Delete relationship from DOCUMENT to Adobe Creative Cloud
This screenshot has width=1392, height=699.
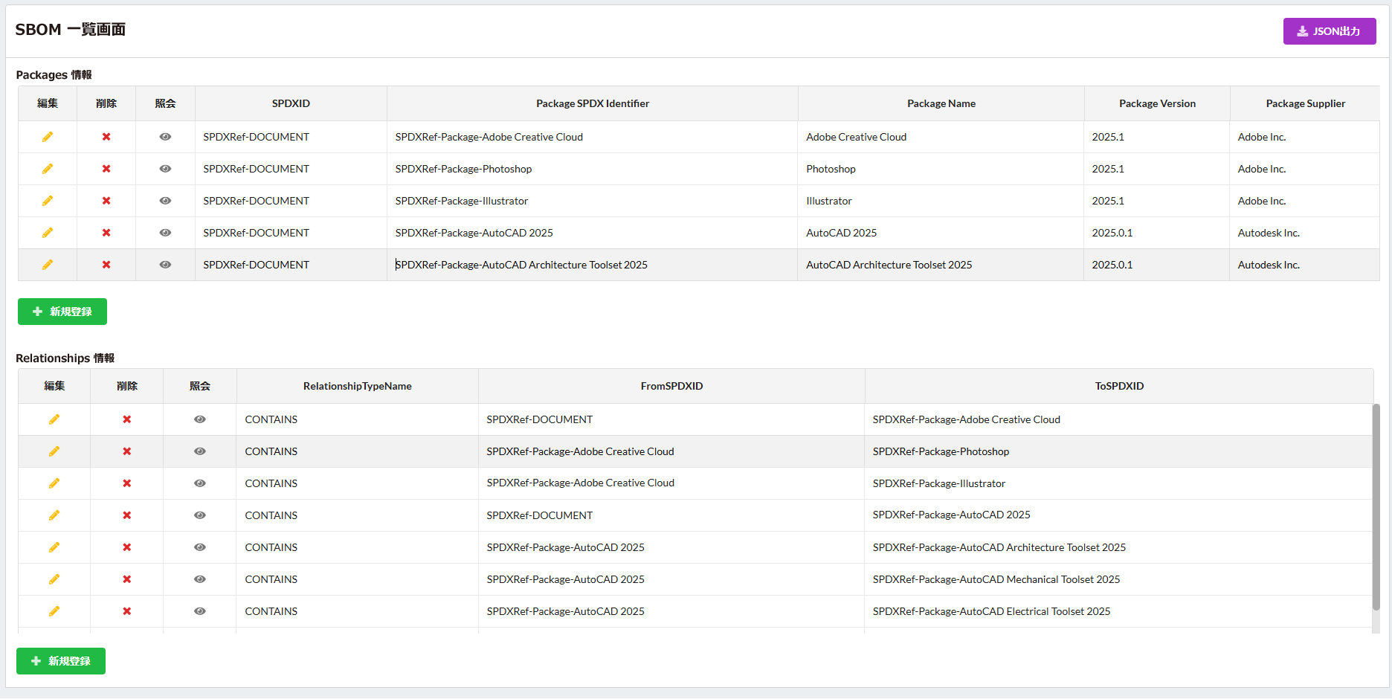coord(127,419)
